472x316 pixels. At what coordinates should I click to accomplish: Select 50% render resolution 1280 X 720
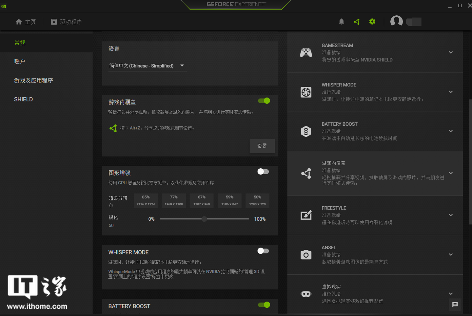click(x=258, y=200)
